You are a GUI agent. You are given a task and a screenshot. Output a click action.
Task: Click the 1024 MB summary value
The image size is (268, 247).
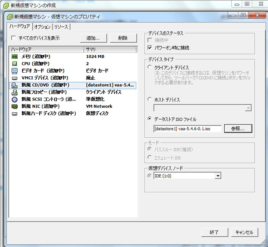(95, 57)
